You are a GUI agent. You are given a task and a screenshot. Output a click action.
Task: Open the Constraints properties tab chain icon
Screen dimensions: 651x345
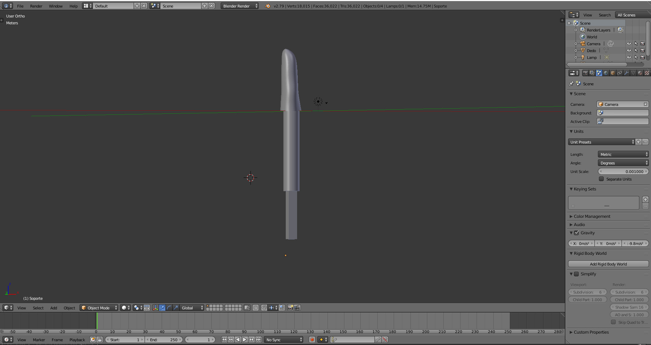point(619,73)
